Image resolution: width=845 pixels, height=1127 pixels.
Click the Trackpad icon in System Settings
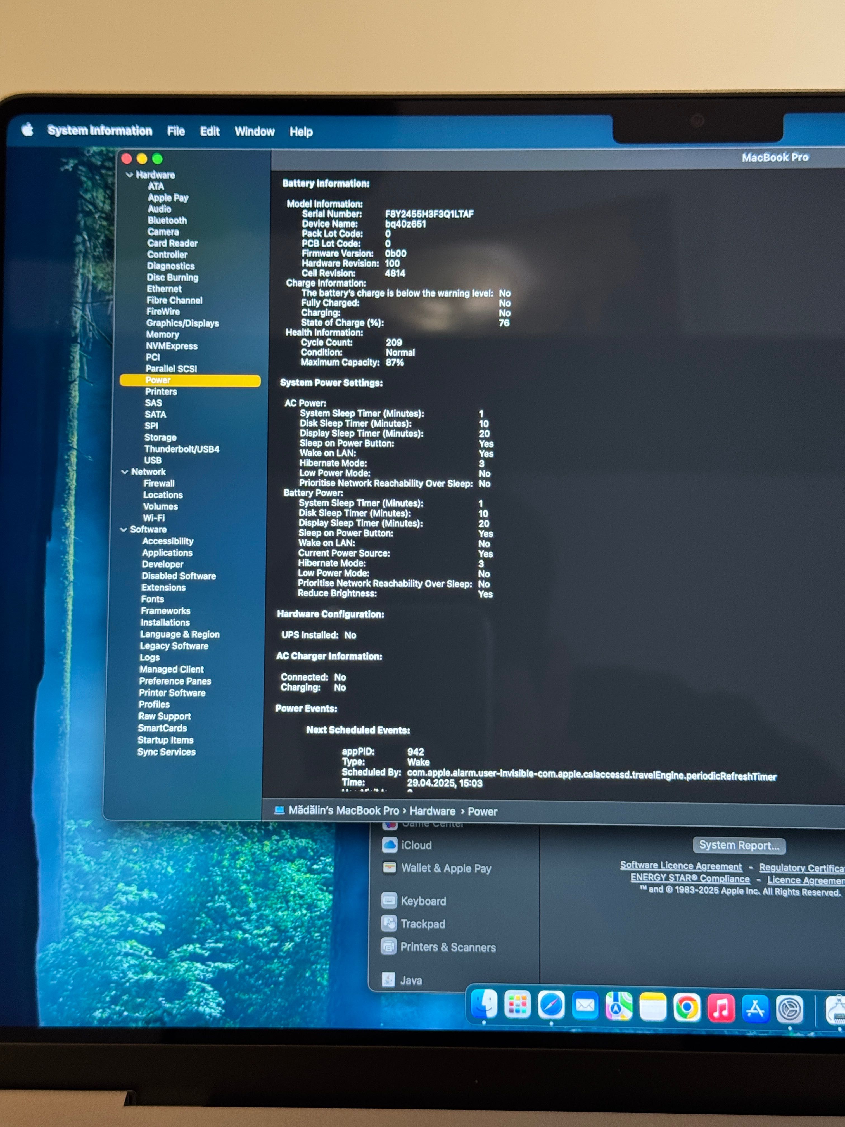point(389,923)
